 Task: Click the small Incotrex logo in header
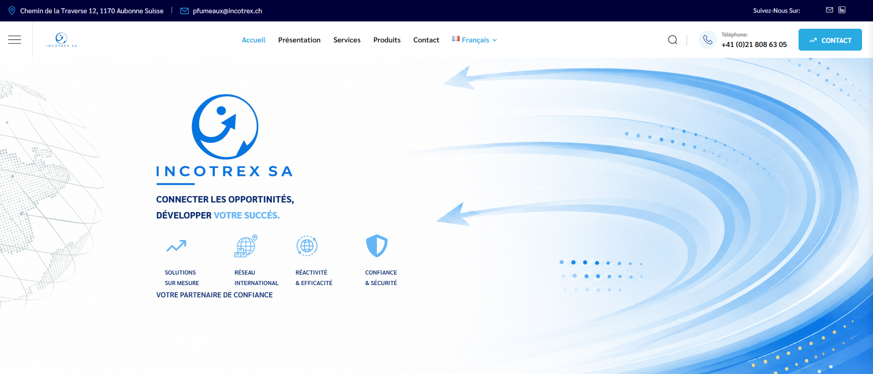(x=61, y=40)
